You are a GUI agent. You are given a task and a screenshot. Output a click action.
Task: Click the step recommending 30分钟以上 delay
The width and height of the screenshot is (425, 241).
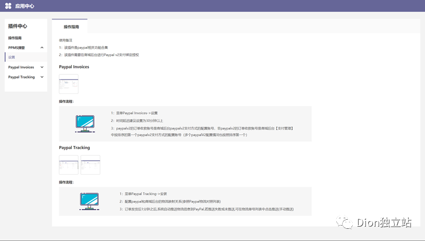click(x=137, y=120)
